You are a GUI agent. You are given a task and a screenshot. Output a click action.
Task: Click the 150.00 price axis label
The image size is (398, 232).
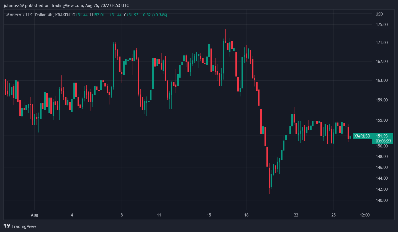pyautogui.click(x=381, y=146)
